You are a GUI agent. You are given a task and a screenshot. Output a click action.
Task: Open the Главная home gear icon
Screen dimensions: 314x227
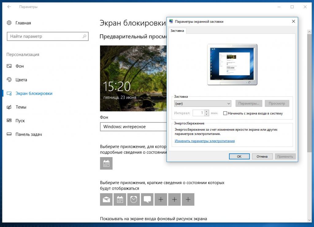[x=9, y=23]
